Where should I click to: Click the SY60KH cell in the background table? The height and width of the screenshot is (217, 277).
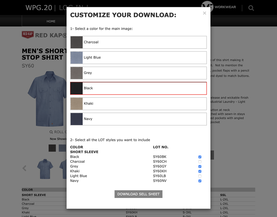132,213
